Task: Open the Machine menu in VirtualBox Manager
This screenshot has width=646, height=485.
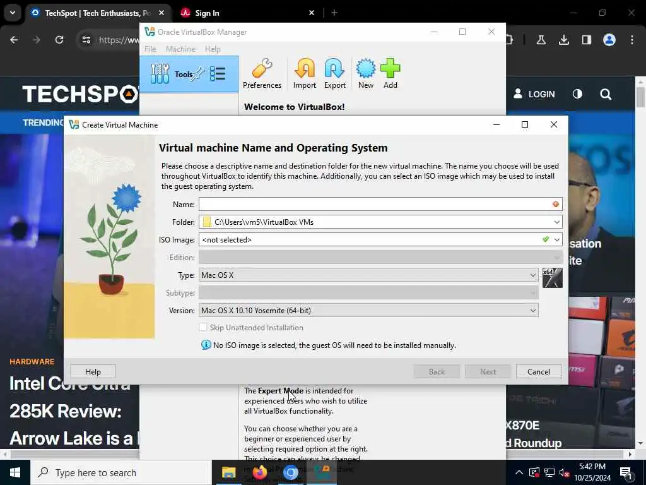Action: point(180,49)
